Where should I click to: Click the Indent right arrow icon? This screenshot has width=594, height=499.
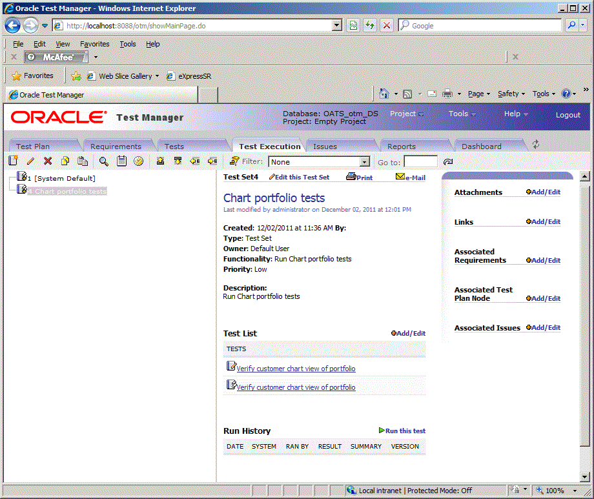coord(212,161)
